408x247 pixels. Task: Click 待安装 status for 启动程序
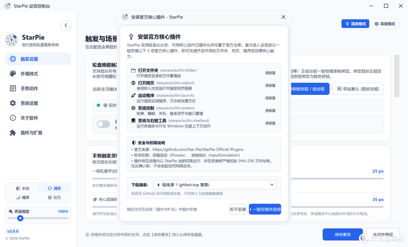pos(270,98)
